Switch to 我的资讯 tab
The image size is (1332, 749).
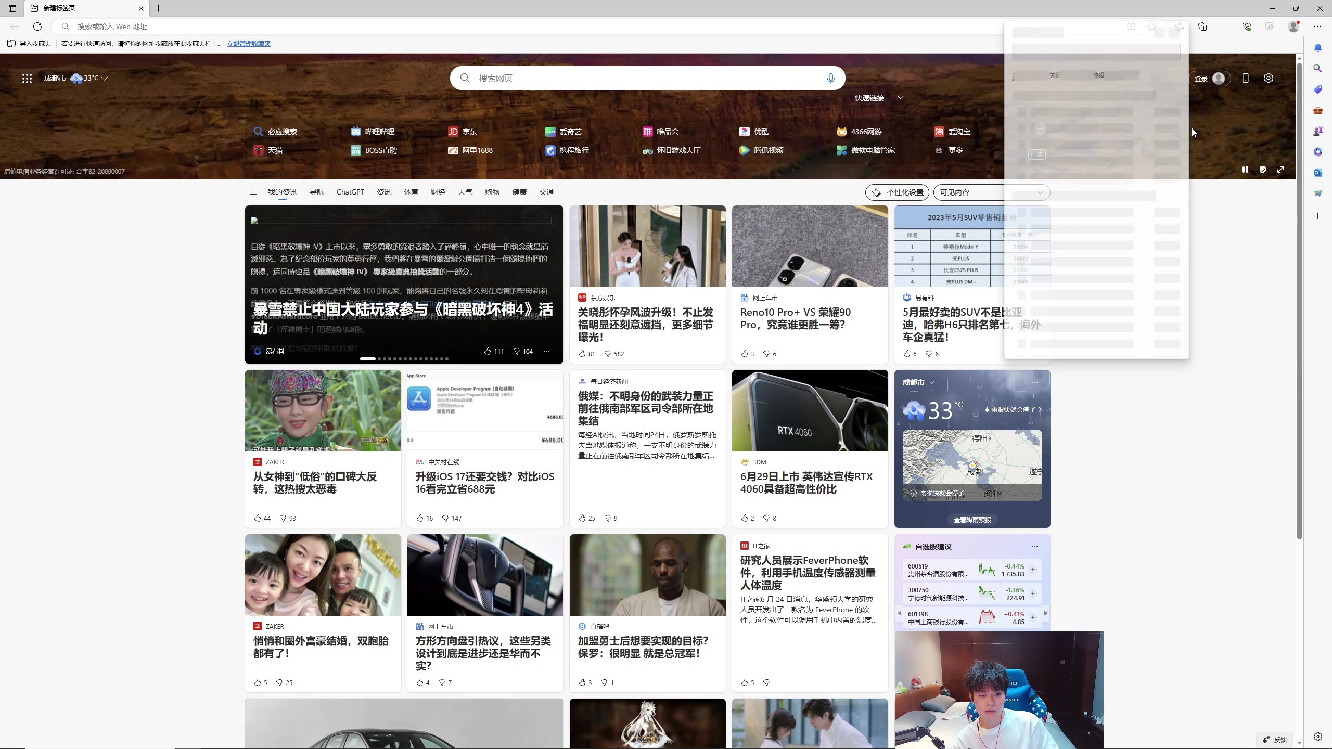pos(283,192)
